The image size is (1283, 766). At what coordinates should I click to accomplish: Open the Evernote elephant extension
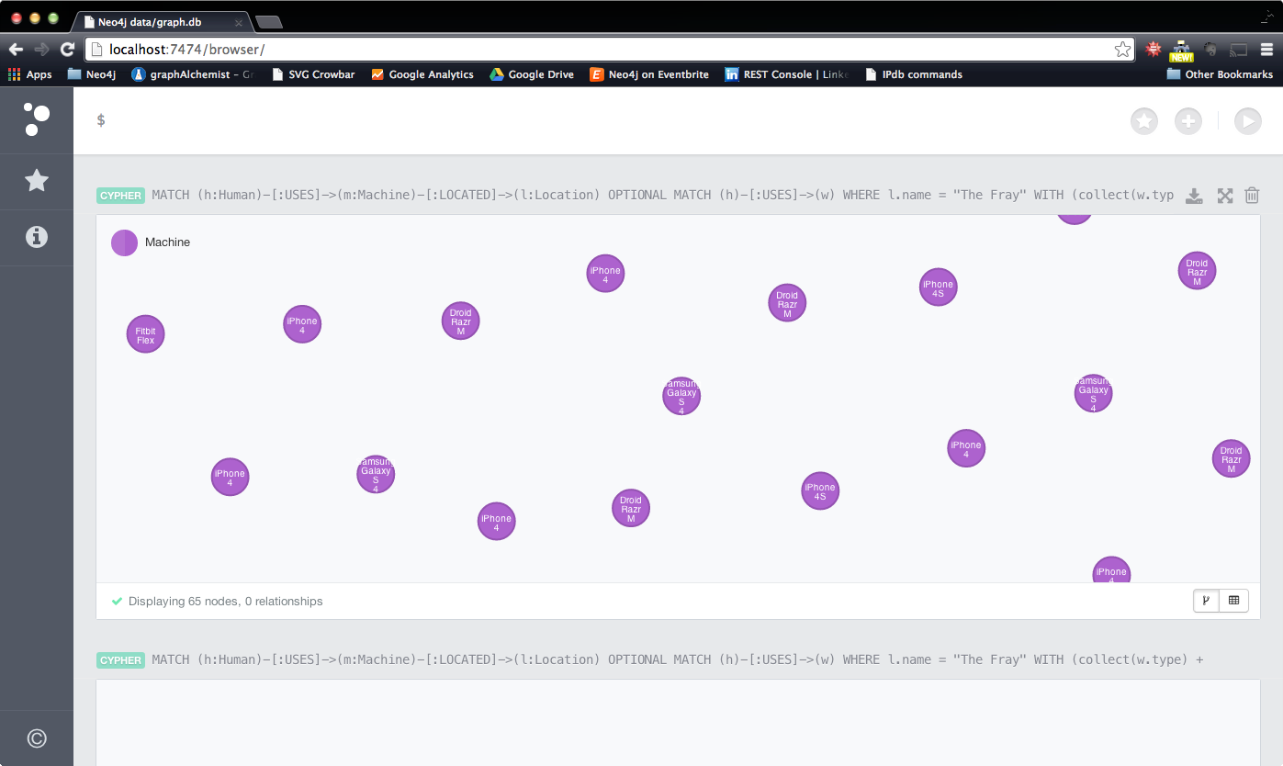[1211, 50]
